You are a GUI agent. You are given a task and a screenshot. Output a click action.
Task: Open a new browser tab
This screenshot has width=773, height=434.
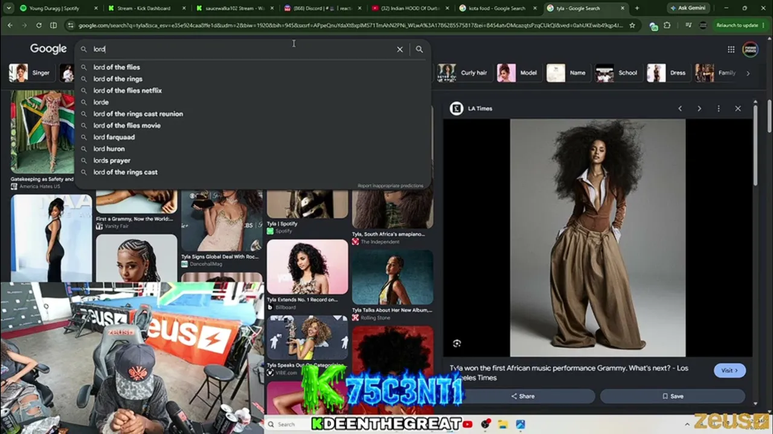coord(637,8)
